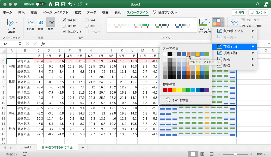This screenshot has width=271, height=157.
Task: Uncheck the 頂点 (山) checkbox
Action: click(64, 20)
